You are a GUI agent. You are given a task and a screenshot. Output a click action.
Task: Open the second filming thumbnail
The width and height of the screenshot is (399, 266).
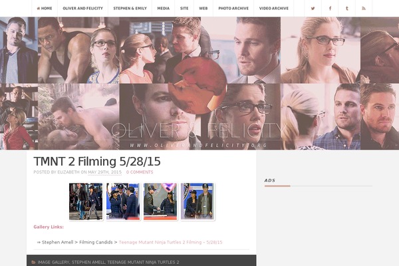click(x=123, y=201)
